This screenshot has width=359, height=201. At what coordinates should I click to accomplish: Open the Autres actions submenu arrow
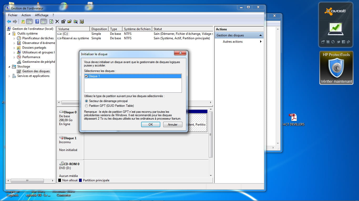point(261,42)
